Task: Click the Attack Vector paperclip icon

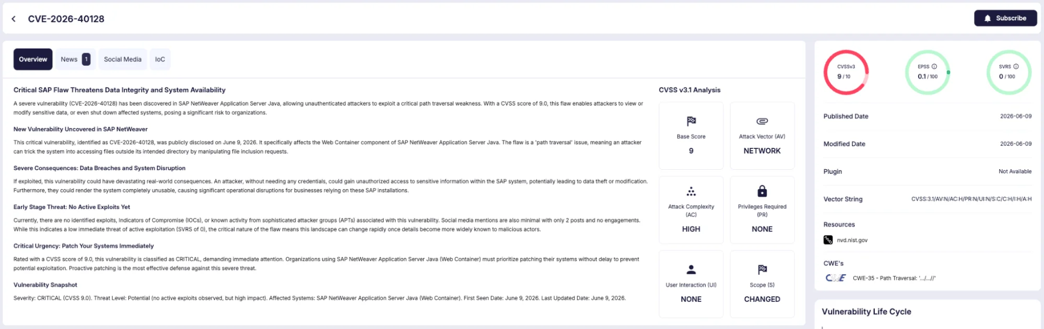Action: [x=762, y=121]
